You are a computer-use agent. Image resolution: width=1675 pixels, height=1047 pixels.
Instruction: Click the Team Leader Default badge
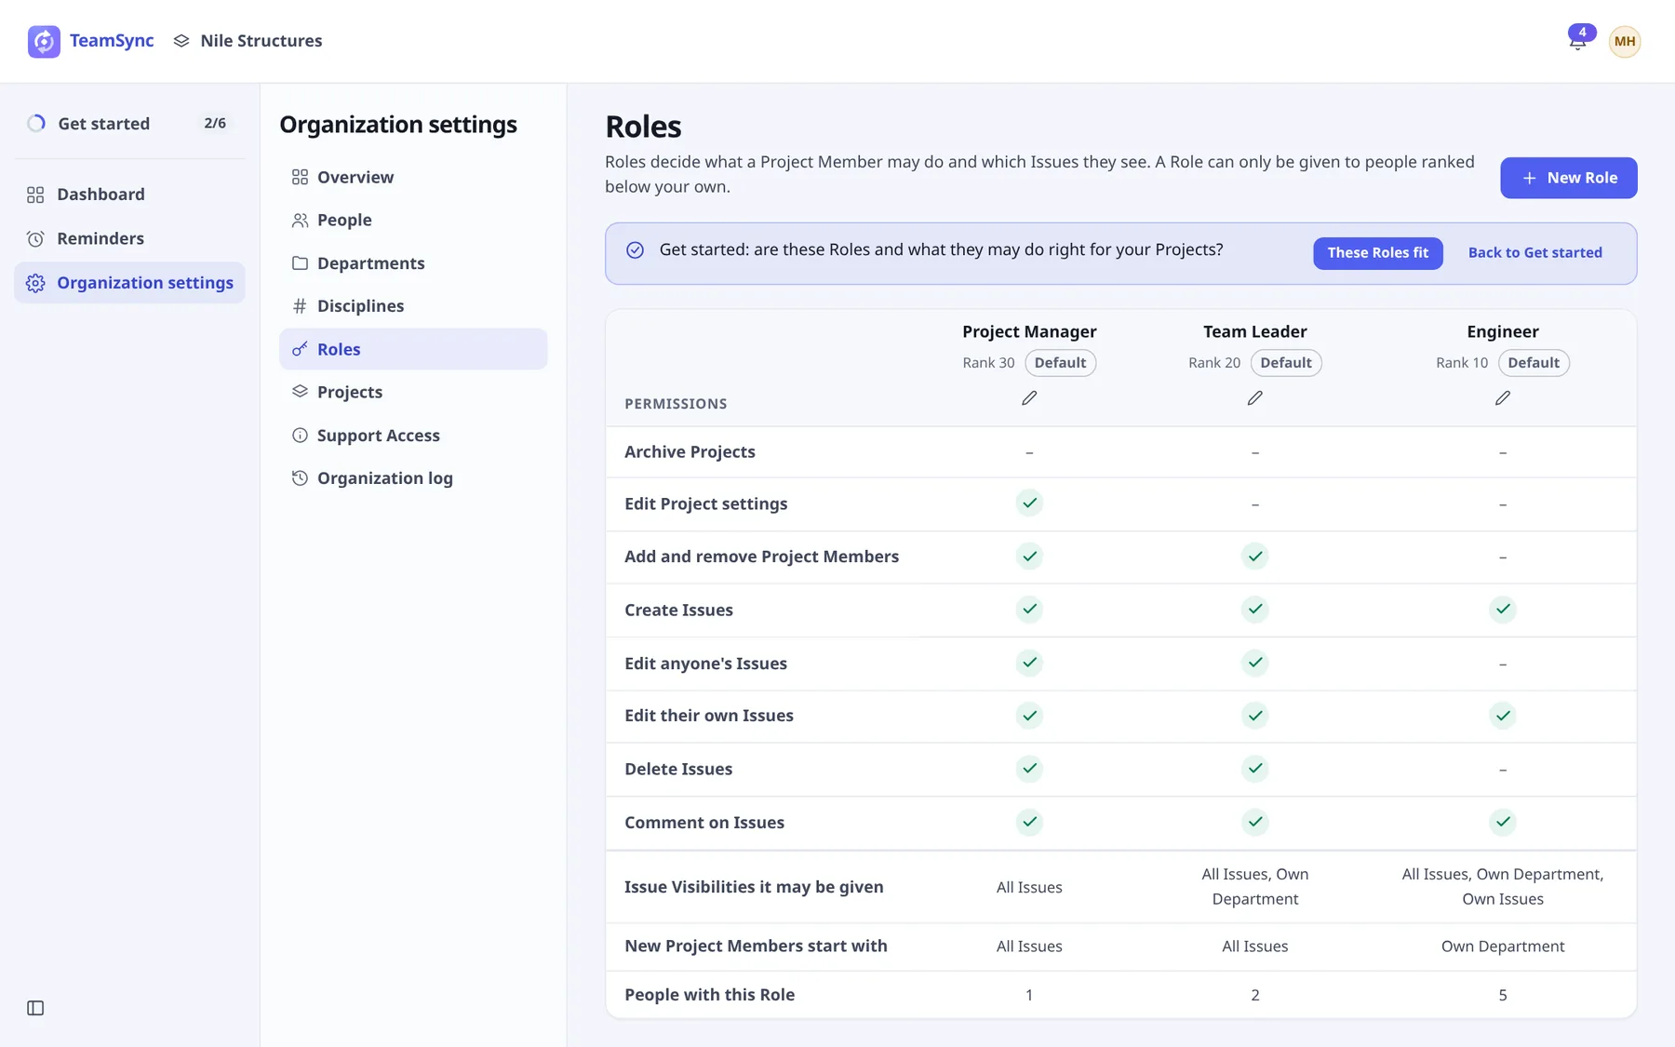coord(1286,363)
